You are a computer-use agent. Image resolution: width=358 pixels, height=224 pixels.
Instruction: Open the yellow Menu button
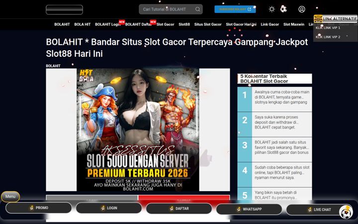click(10, 197)
